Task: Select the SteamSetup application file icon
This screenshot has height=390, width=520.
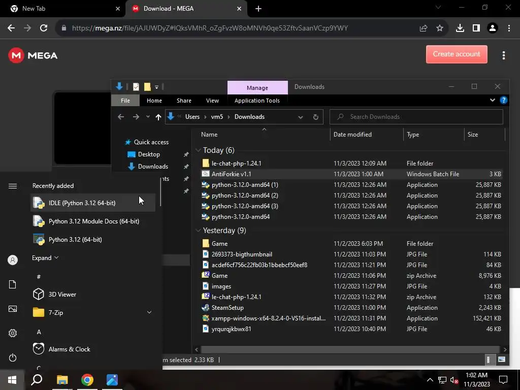Action: (x=205, y=307)
